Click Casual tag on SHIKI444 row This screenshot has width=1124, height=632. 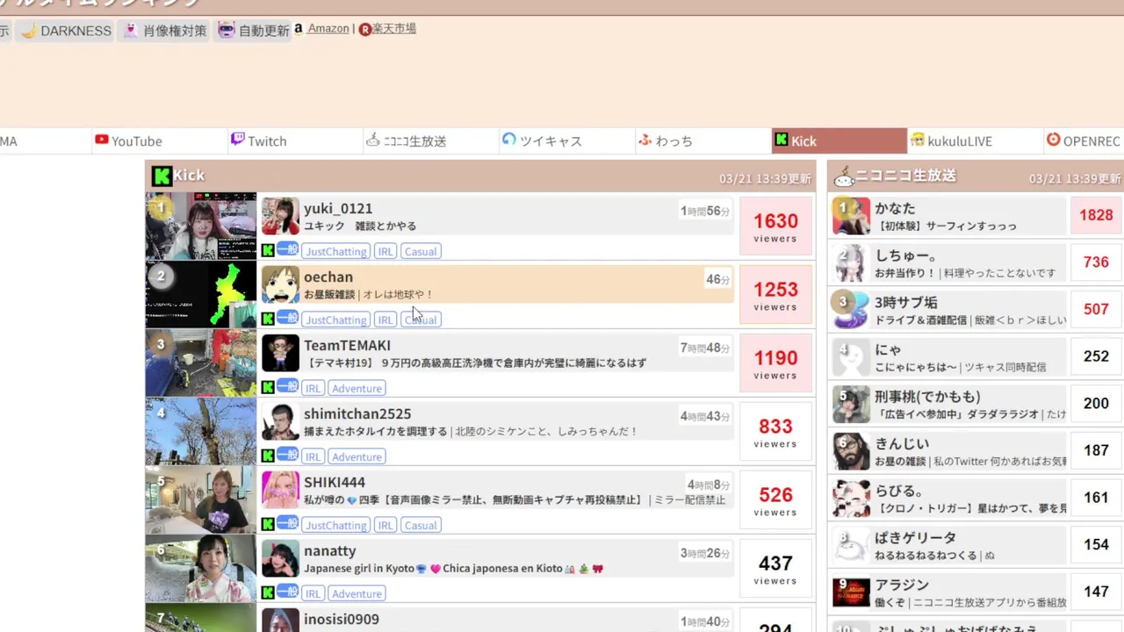click(x=421, y=525)
